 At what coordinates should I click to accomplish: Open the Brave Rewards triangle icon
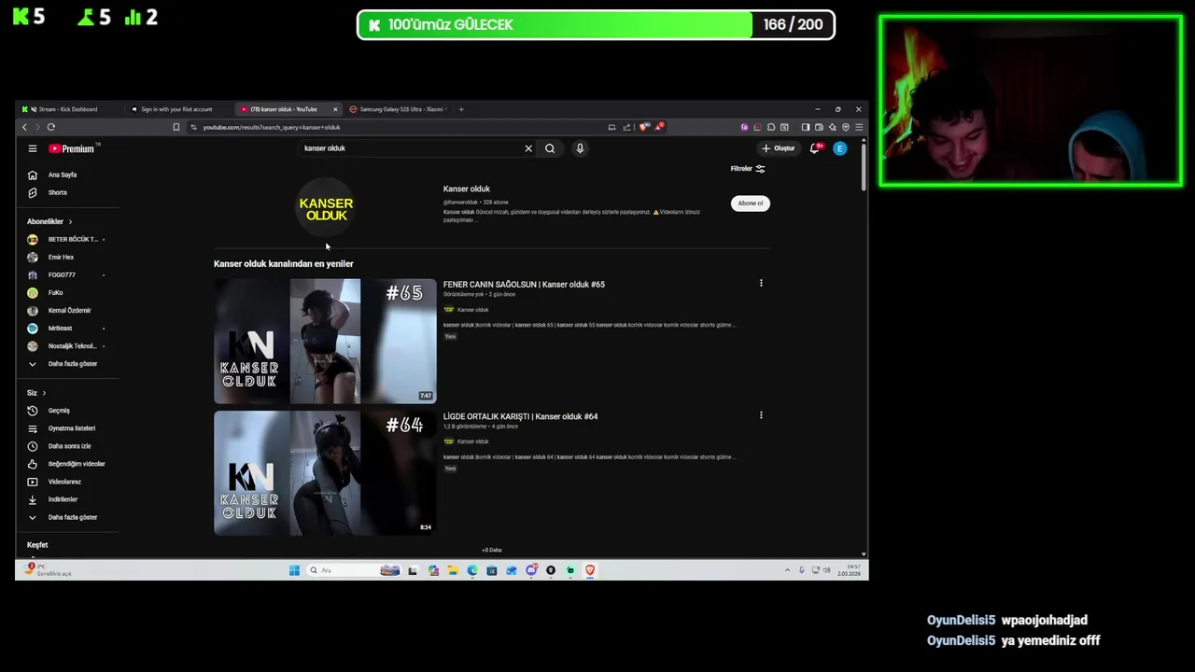coord(659,127)
